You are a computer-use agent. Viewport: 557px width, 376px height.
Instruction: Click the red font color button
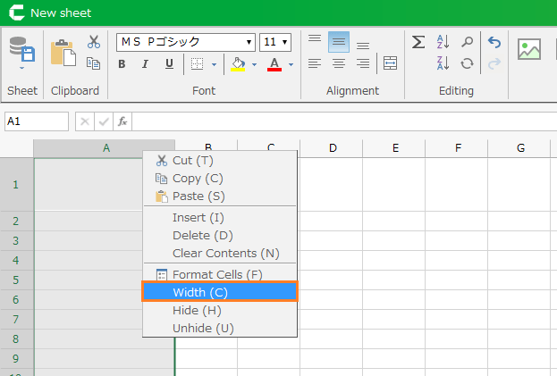[274, 64]
